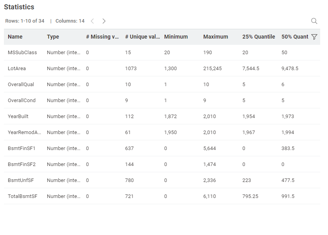Sort by the Minimum column header
The width and height of the screenshot is (328, 235).
176,37
